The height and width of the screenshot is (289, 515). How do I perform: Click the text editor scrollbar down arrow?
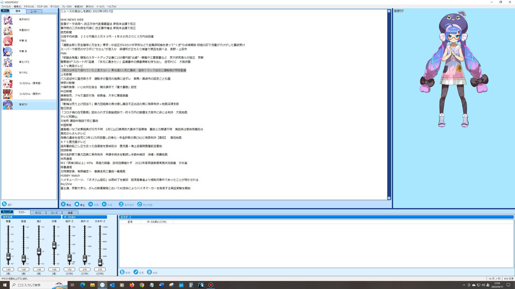[x=389, y=198]
